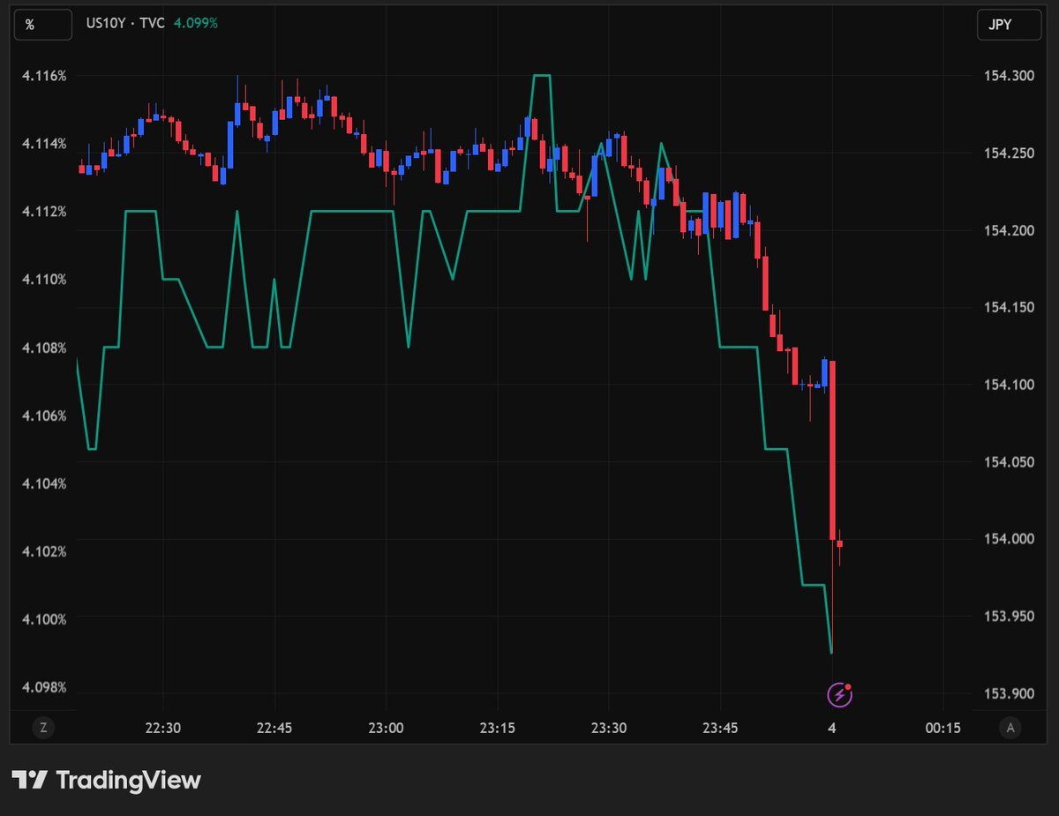1059x816 pixels.
Task: Click the 154.300 right price label
Action: click(1009, 77)
